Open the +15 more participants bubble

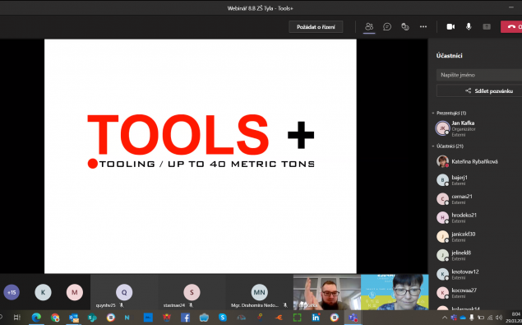click(x=12, y=292)
